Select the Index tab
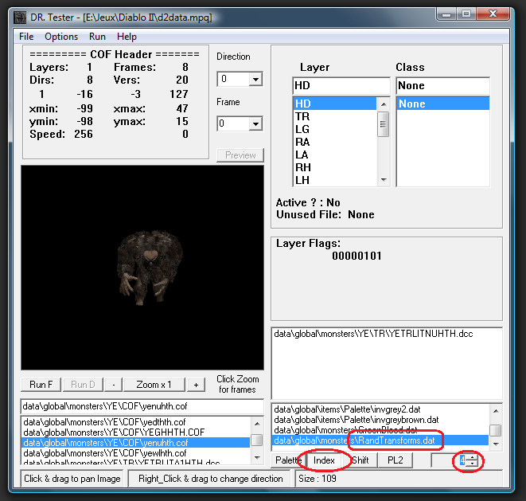The image size is (526, 501). click(324, 460)
